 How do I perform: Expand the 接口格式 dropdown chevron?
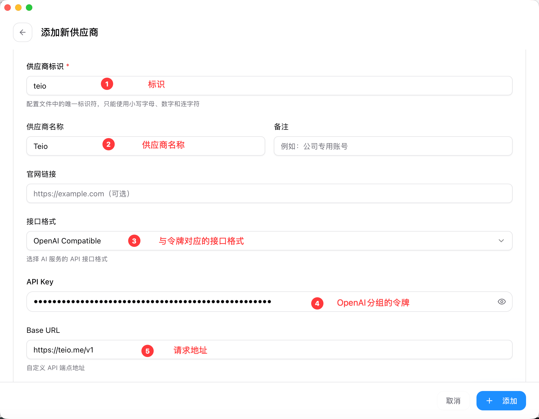[501, 241]
